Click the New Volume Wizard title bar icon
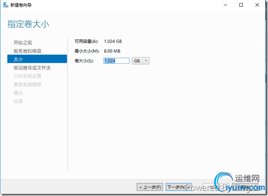 pyautogui.click(x=6, y=5)
